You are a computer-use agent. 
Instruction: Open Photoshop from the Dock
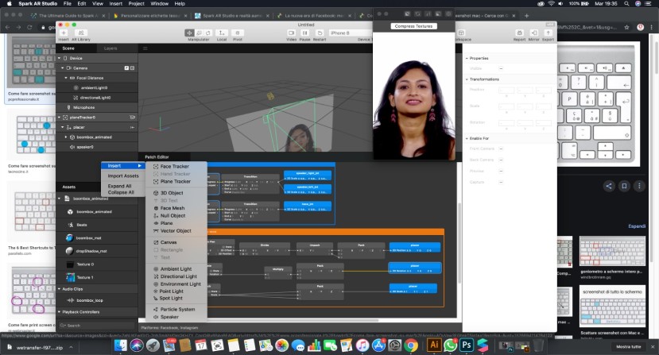[x=466, y=345]
